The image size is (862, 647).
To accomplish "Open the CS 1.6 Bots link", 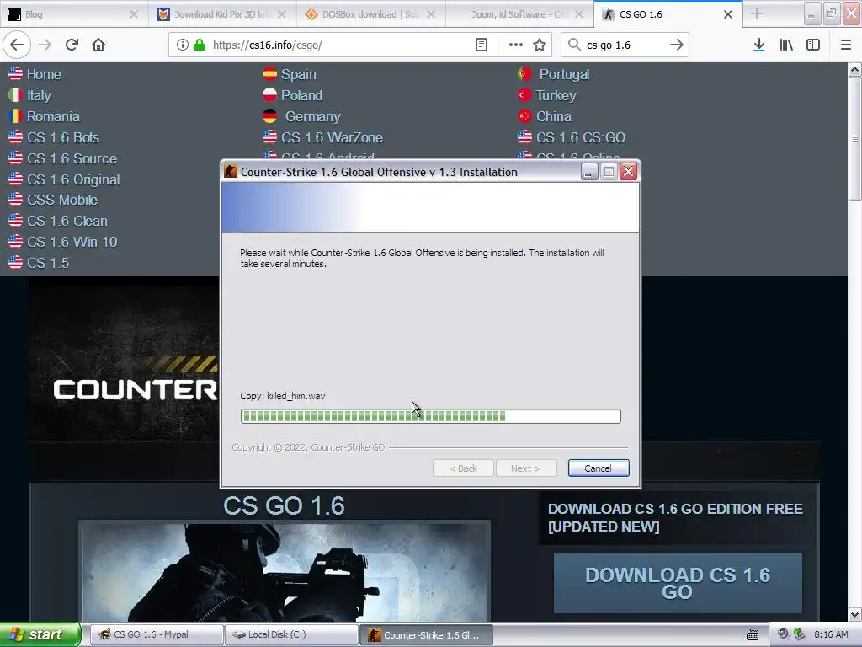I will (63, 137).
